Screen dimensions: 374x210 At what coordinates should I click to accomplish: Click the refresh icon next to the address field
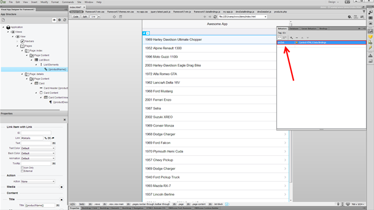pos(215,17)
